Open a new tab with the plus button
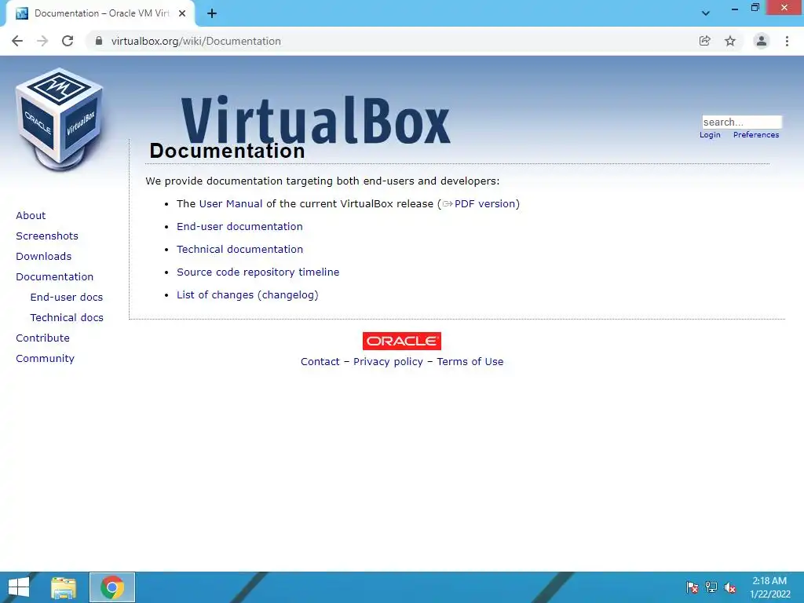804x603 pixels. click(x=212, y=14)
